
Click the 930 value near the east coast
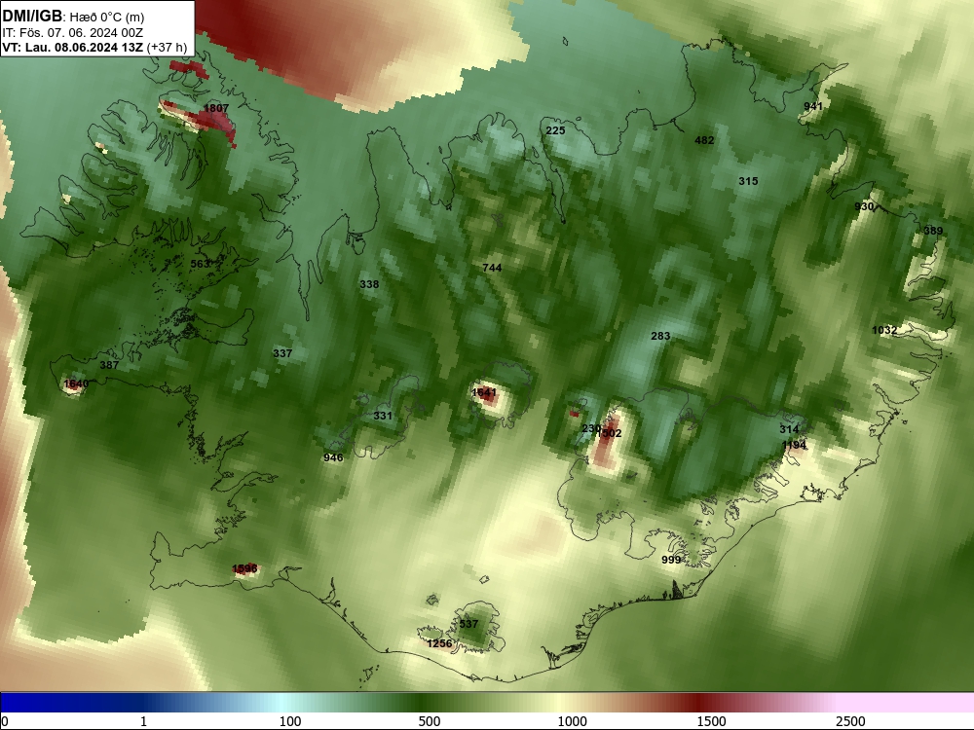(864, 206)
